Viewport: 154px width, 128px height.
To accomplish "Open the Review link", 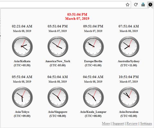I will 132,124.
